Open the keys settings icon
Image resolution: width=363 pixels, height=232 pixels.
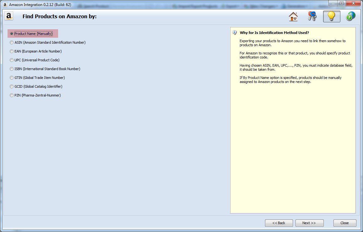click(x=312, y=16)
